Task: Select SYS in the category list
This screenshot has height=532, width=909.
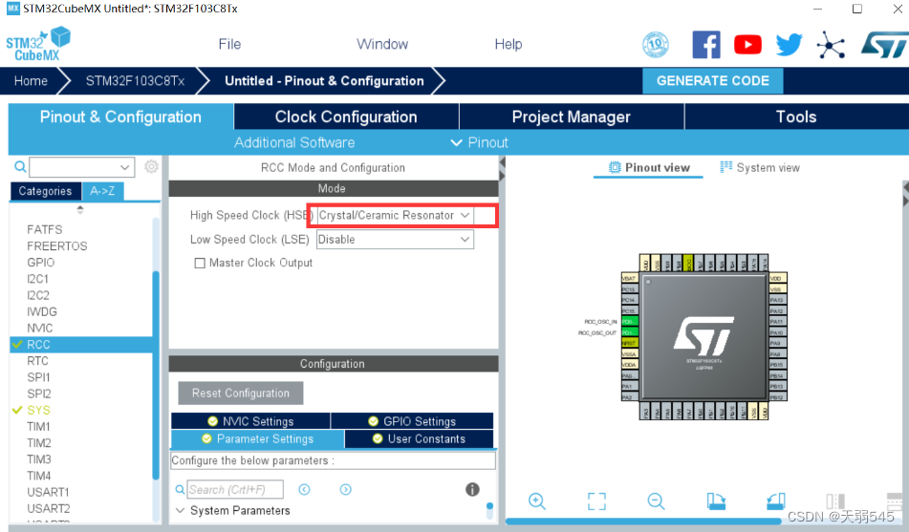Action: point(38,410)
